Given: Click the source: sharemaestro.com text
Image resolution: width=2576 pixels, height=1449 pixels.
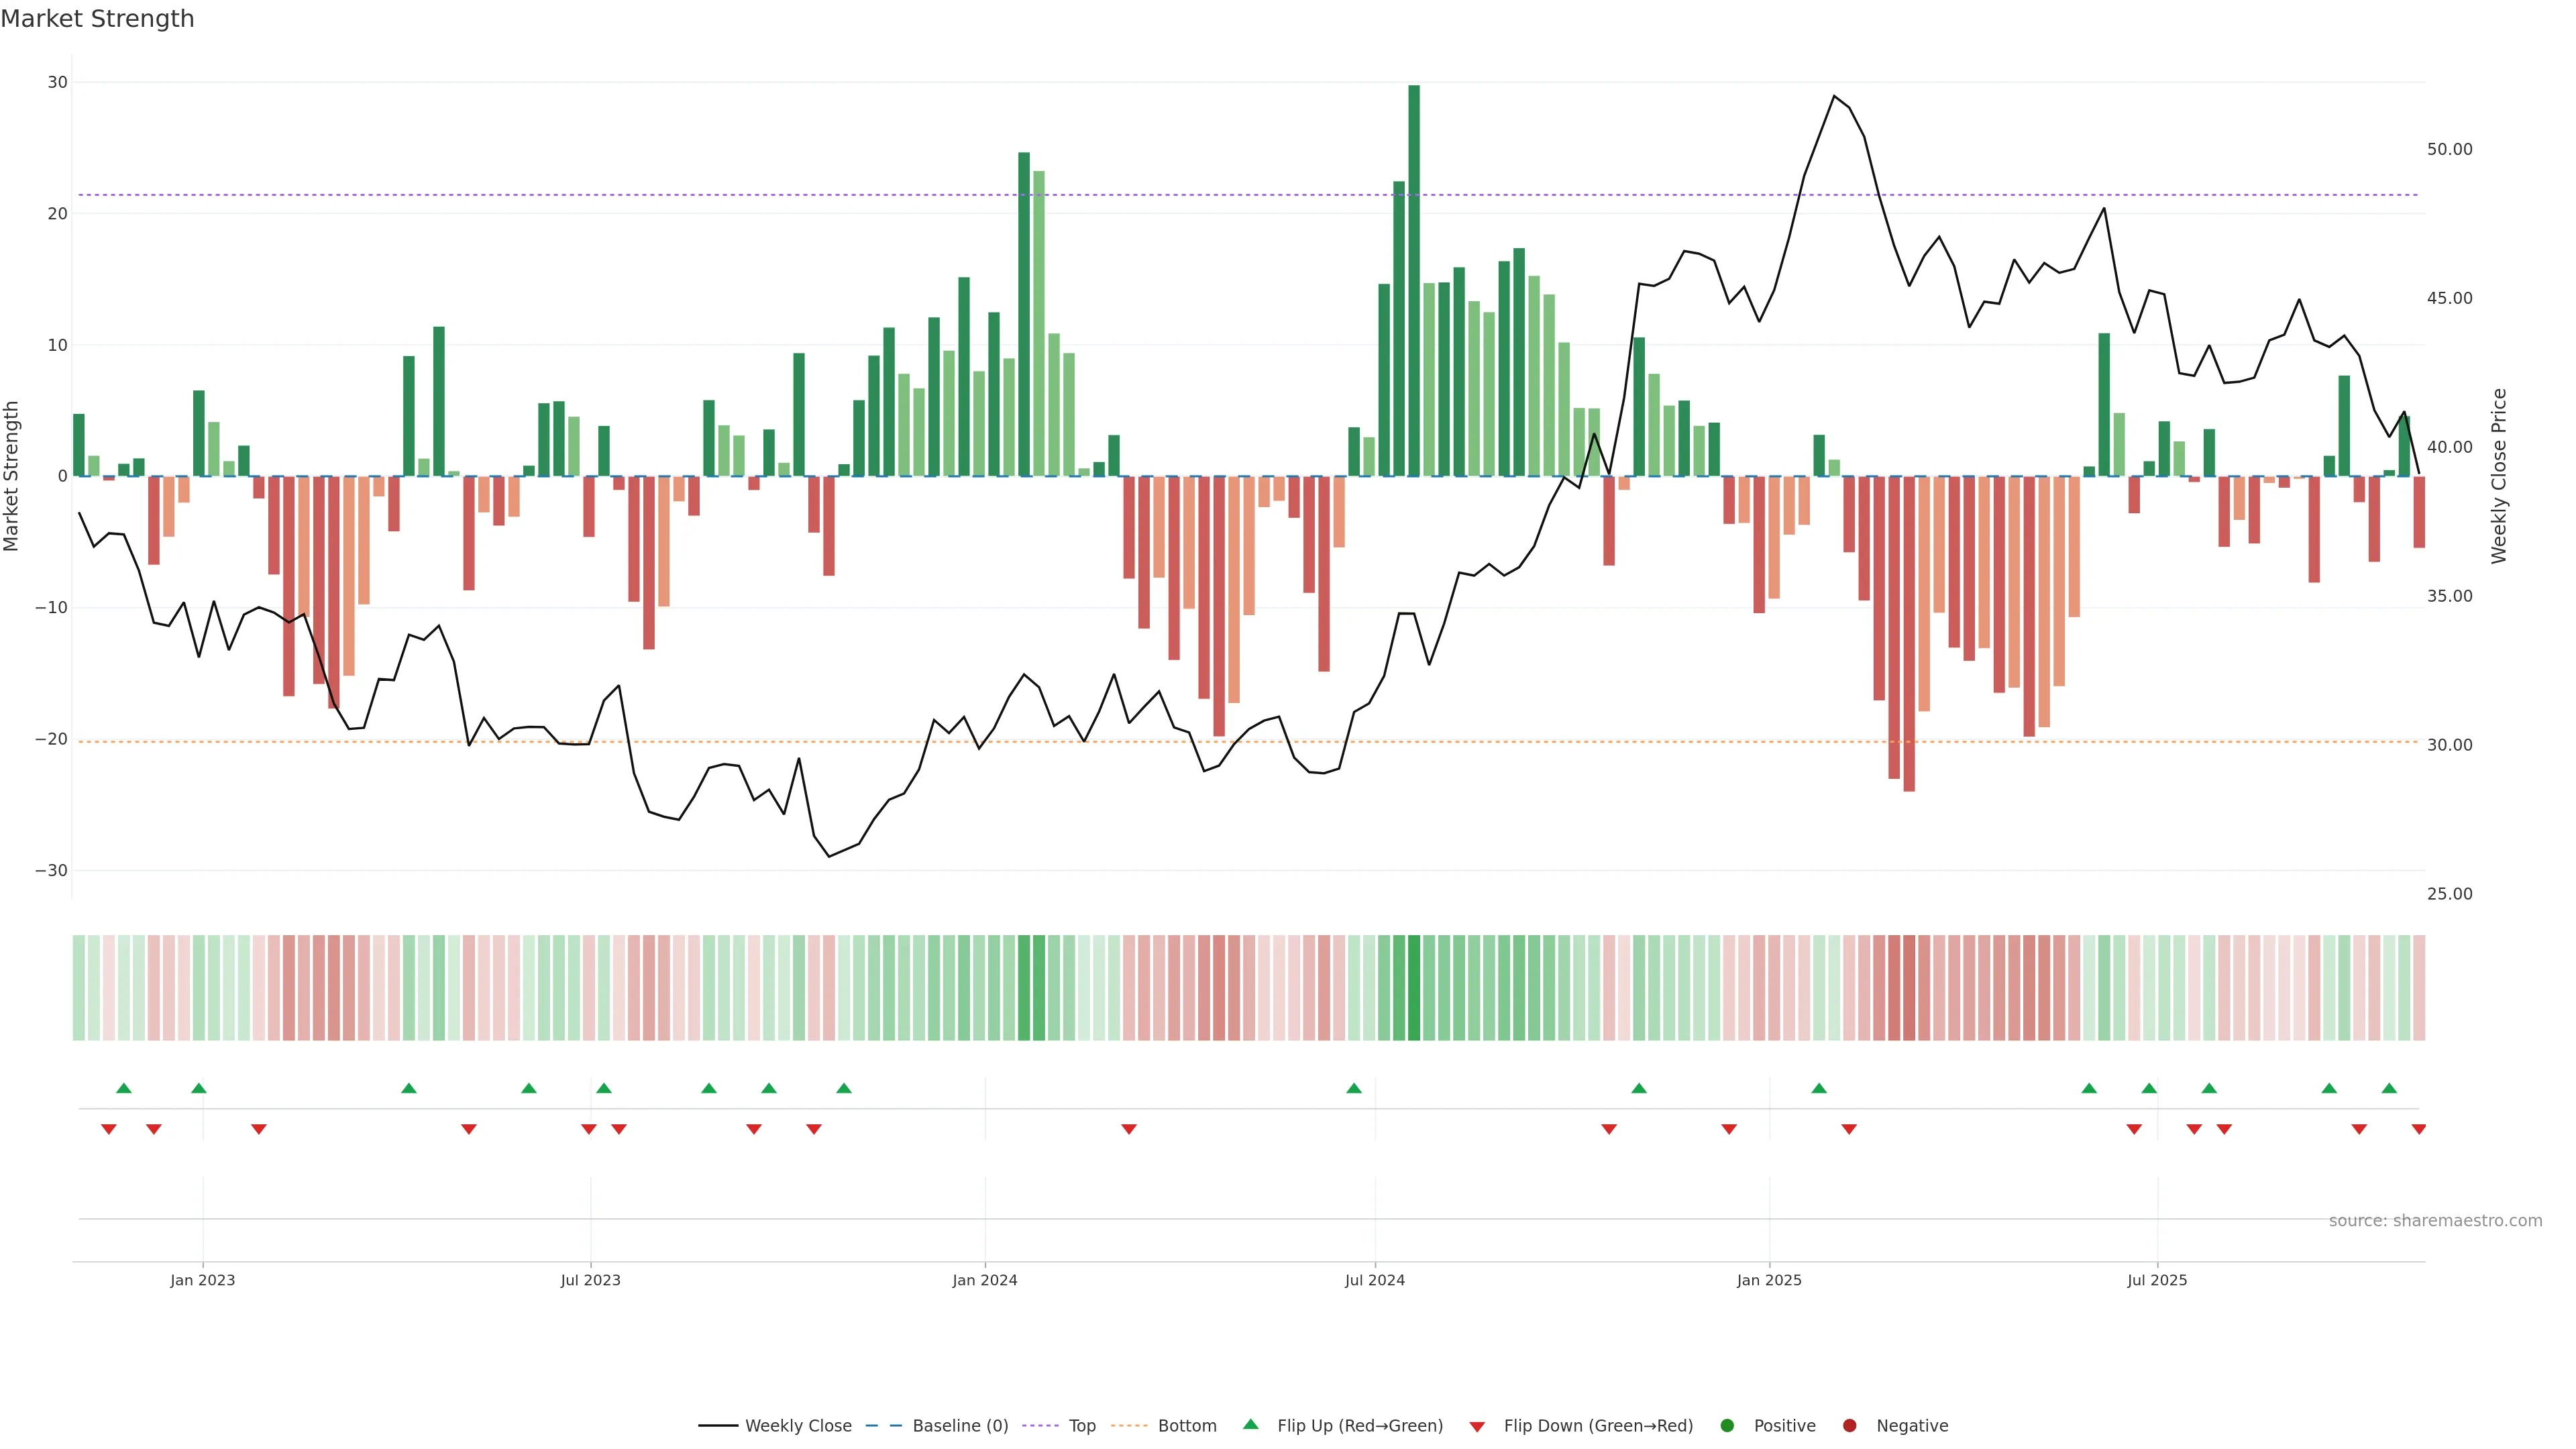Looking at the screenshot, I should (x=2435, y=1221).
